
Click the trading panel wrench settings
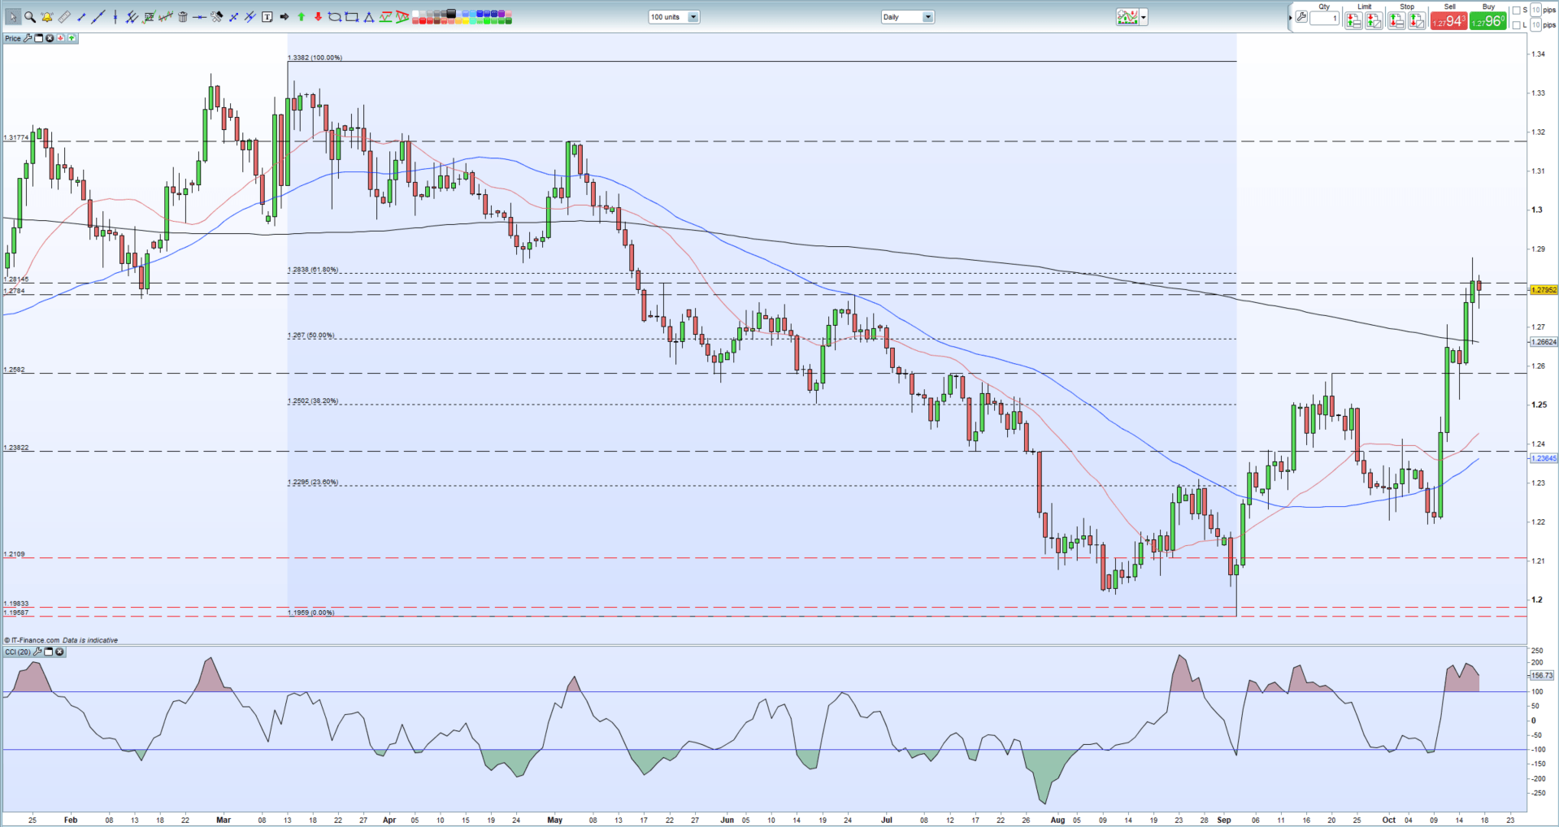pos(1301,17)
